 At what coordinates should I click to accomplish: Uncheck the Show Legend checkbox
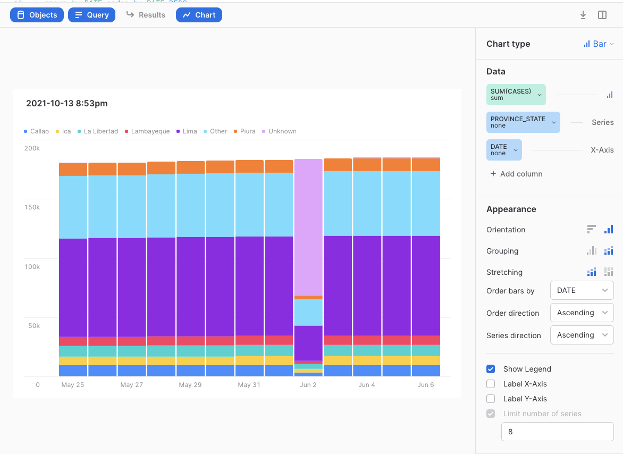(491, 369)
